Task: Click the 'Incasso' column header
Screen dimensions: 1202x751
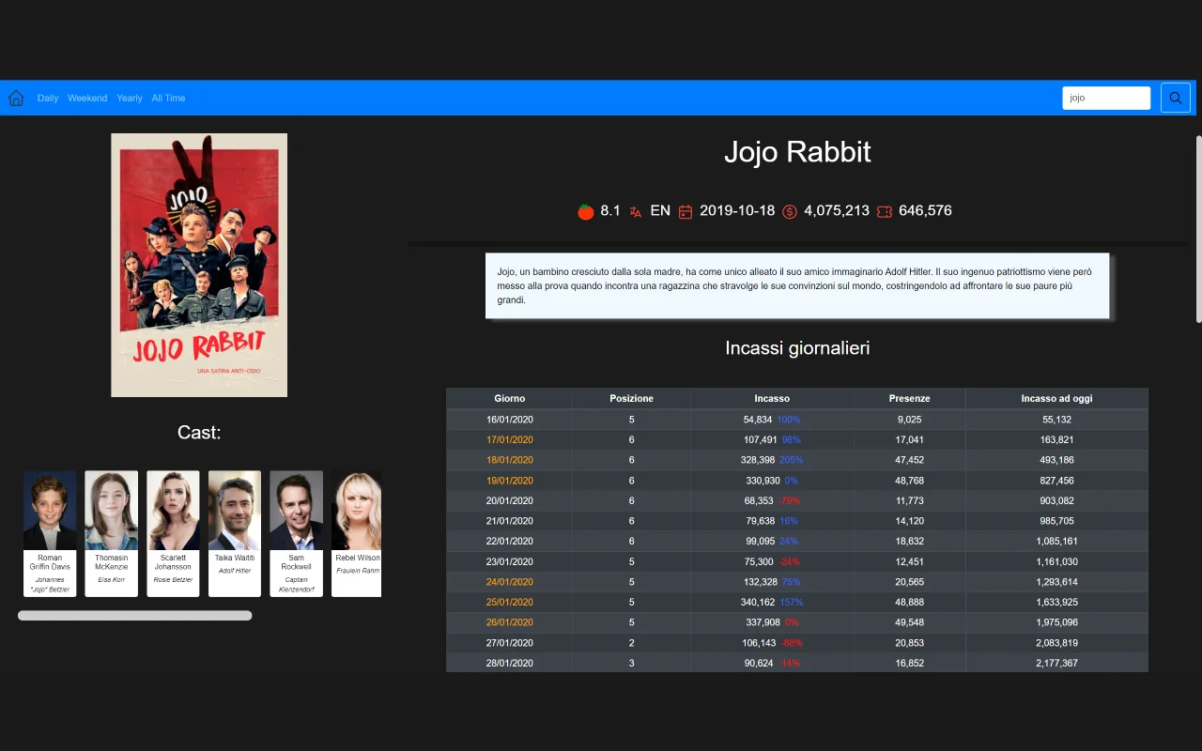Action: click(x=772, y=398)
